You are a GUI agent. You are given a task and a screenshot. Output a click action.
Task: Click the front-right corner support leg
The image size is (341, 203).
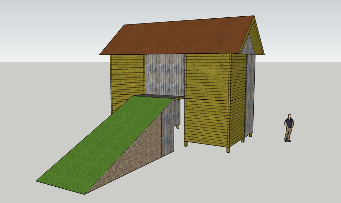click(x=228, y=150)
